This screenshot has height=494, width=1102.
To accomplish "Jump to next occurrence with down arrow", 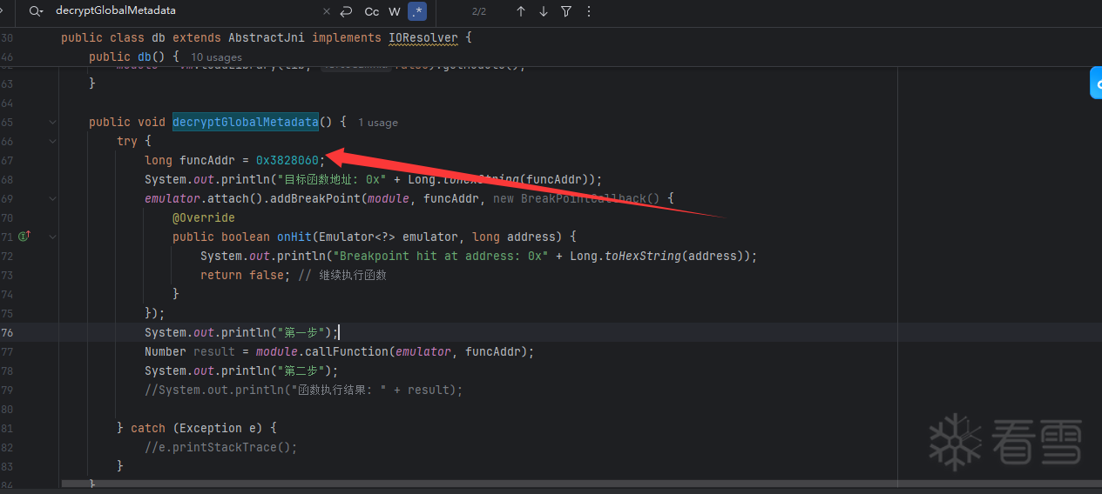I will (544, 11).
